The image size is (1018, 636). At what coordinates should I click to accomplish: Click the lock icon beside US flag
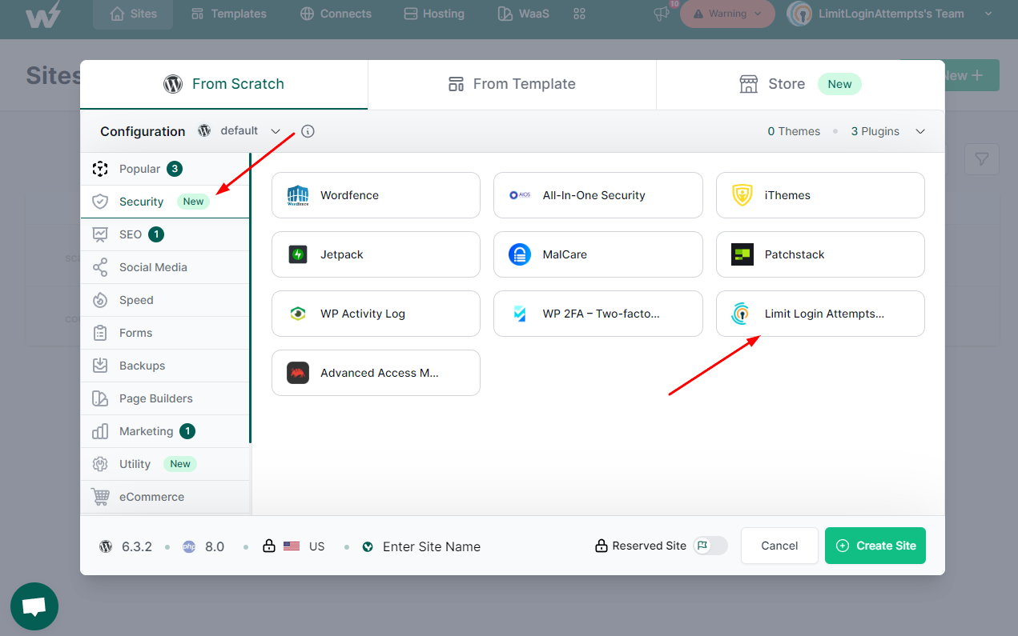269,547
